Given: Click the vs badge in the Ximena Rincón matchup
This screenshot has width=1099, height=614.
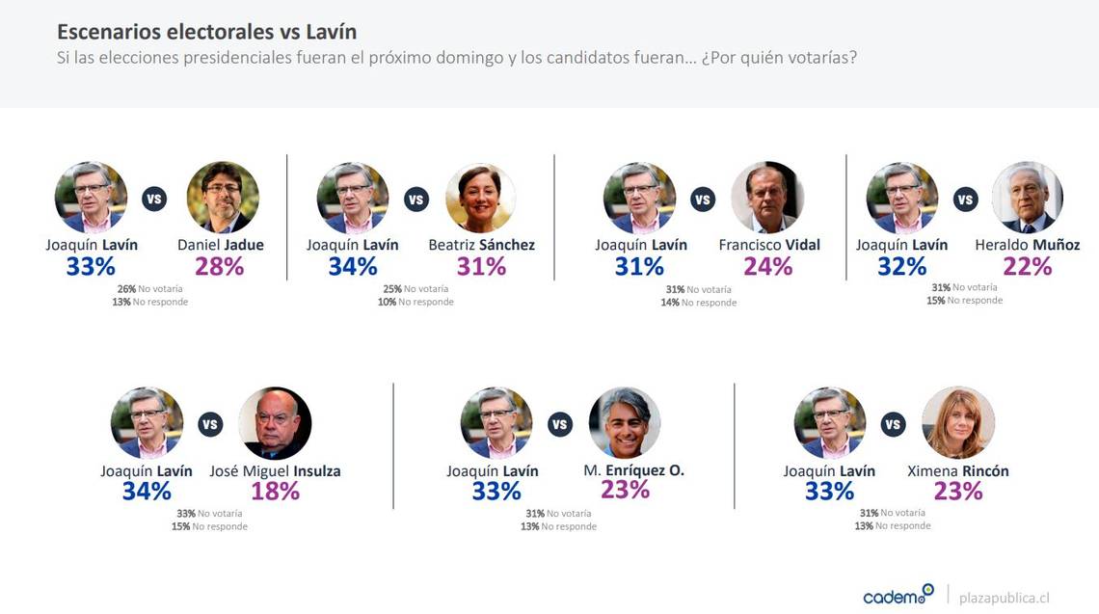Looking at the screenshot, I should 894,424.
